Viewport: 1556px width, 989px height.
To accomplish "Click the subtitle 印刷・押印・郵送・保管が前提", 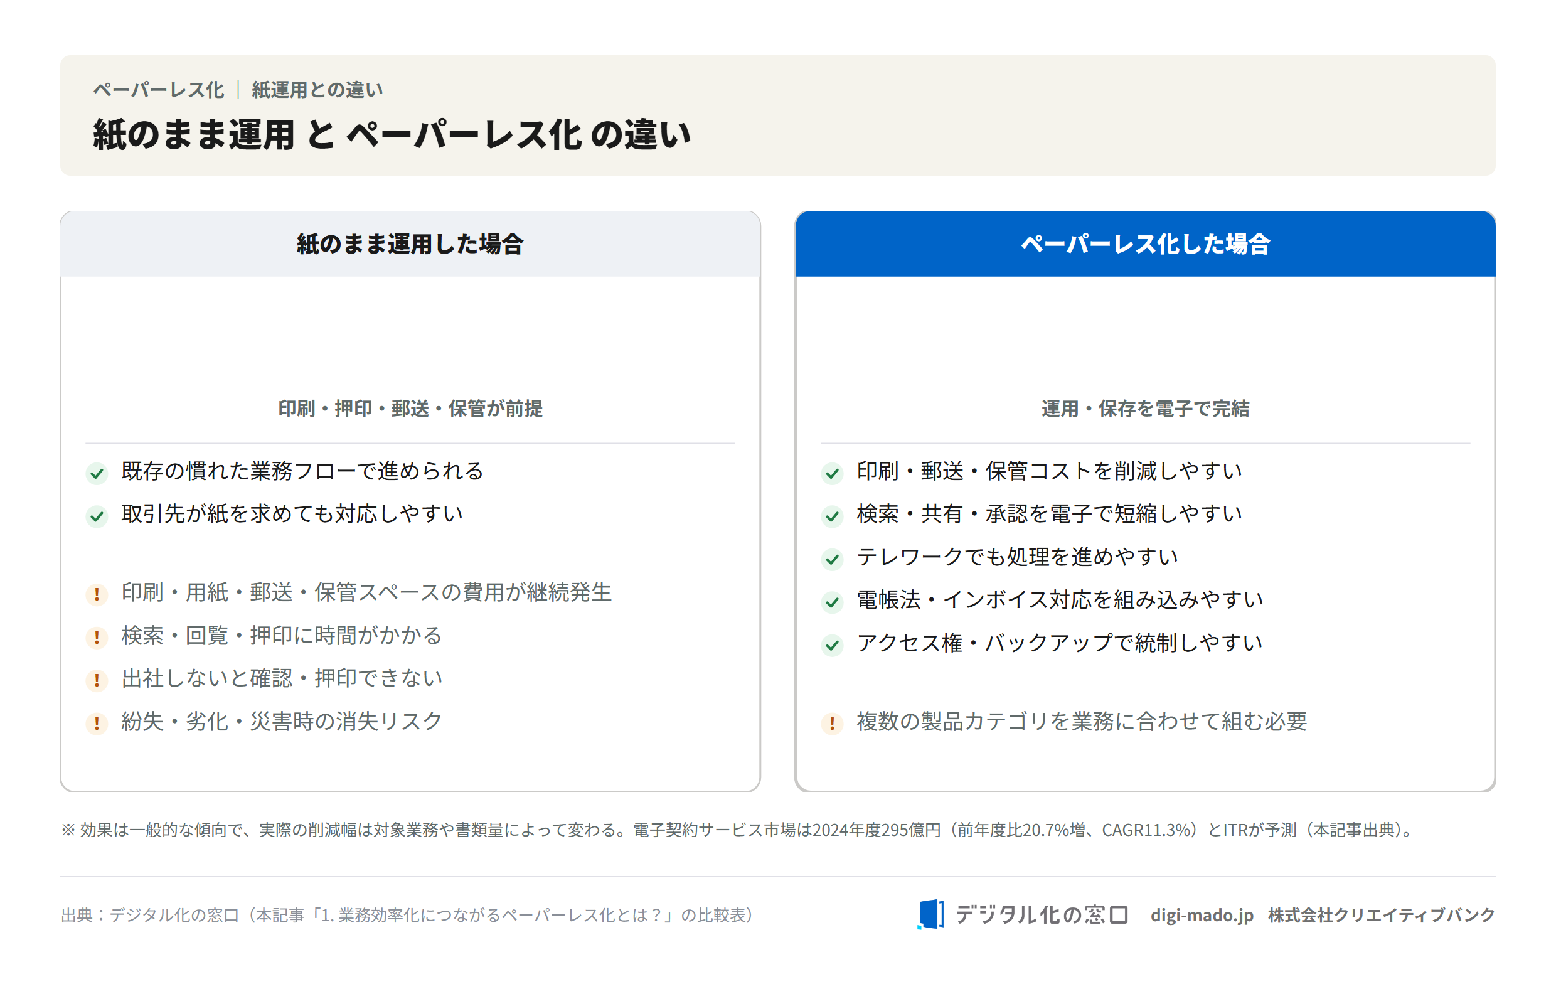I will coord(410,409).
